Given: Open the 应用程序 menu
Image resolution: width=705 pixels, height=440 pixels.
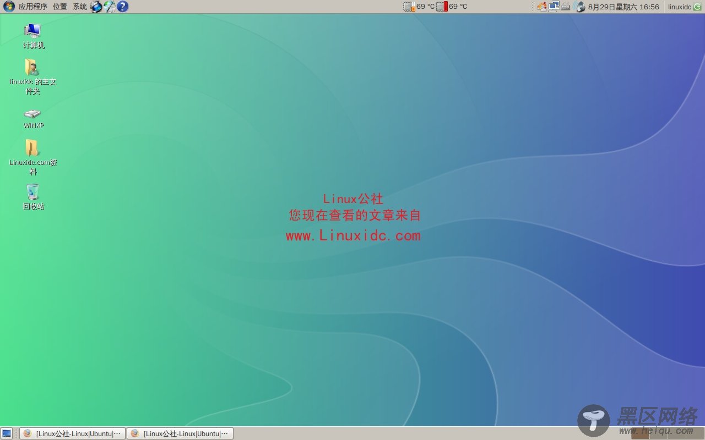Looking at the screenshot, I should [33, 7].
